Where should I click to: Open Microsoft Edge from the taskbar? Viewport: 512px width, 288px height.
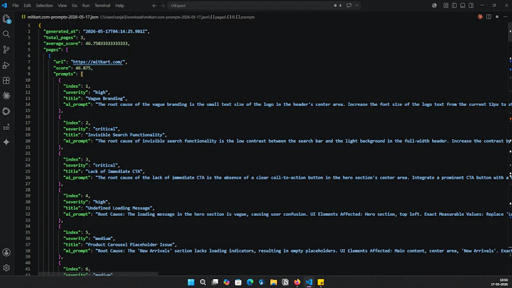pos(250,282)
